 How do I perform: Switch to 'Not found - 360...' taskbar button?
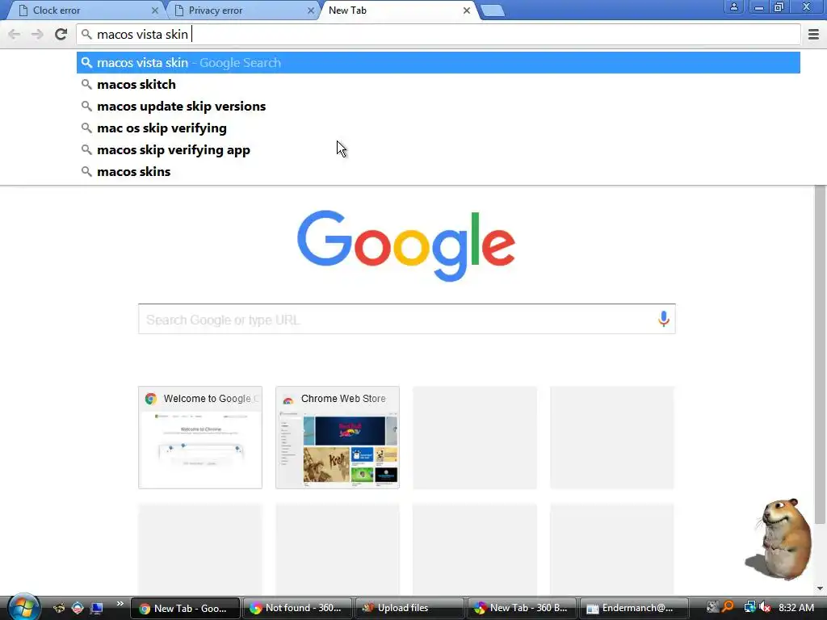297,608
